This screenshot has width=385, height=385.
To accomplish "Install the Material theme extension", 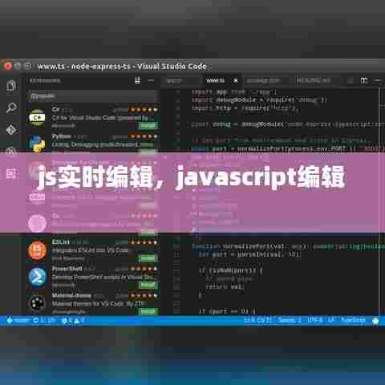I will [x=148, y=311].
